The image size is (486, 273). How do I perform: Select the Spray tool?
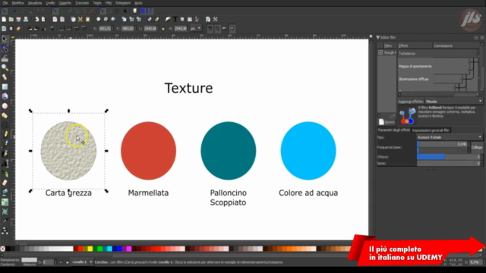5,173
